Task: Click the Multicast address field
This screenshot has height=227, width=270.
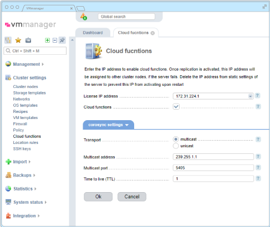Action: 213,157
